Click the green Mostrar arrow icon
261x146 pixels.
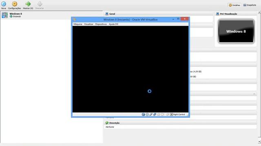coord(28,4)
